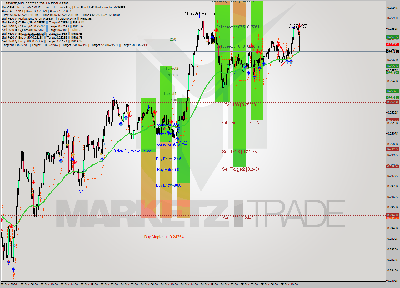Image resolution: width=400 pixels, height=288 pixels.
Task: Click the 'Sell correction 87.5 | 0.25851' label
Action: (238, 27)
